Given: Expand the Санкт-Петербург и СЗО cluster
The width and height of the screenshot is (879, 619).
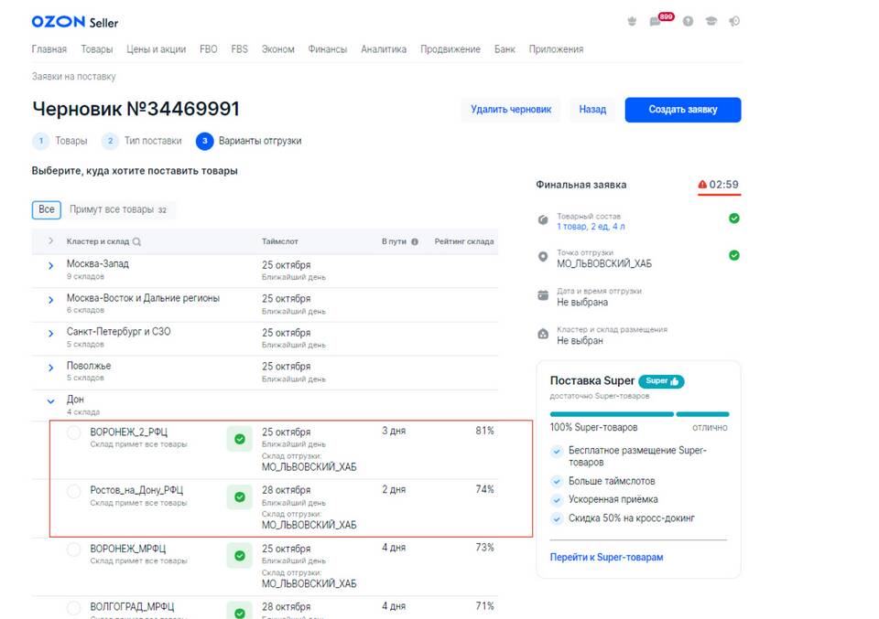Looking at the screenshot, I should point(50,333).
